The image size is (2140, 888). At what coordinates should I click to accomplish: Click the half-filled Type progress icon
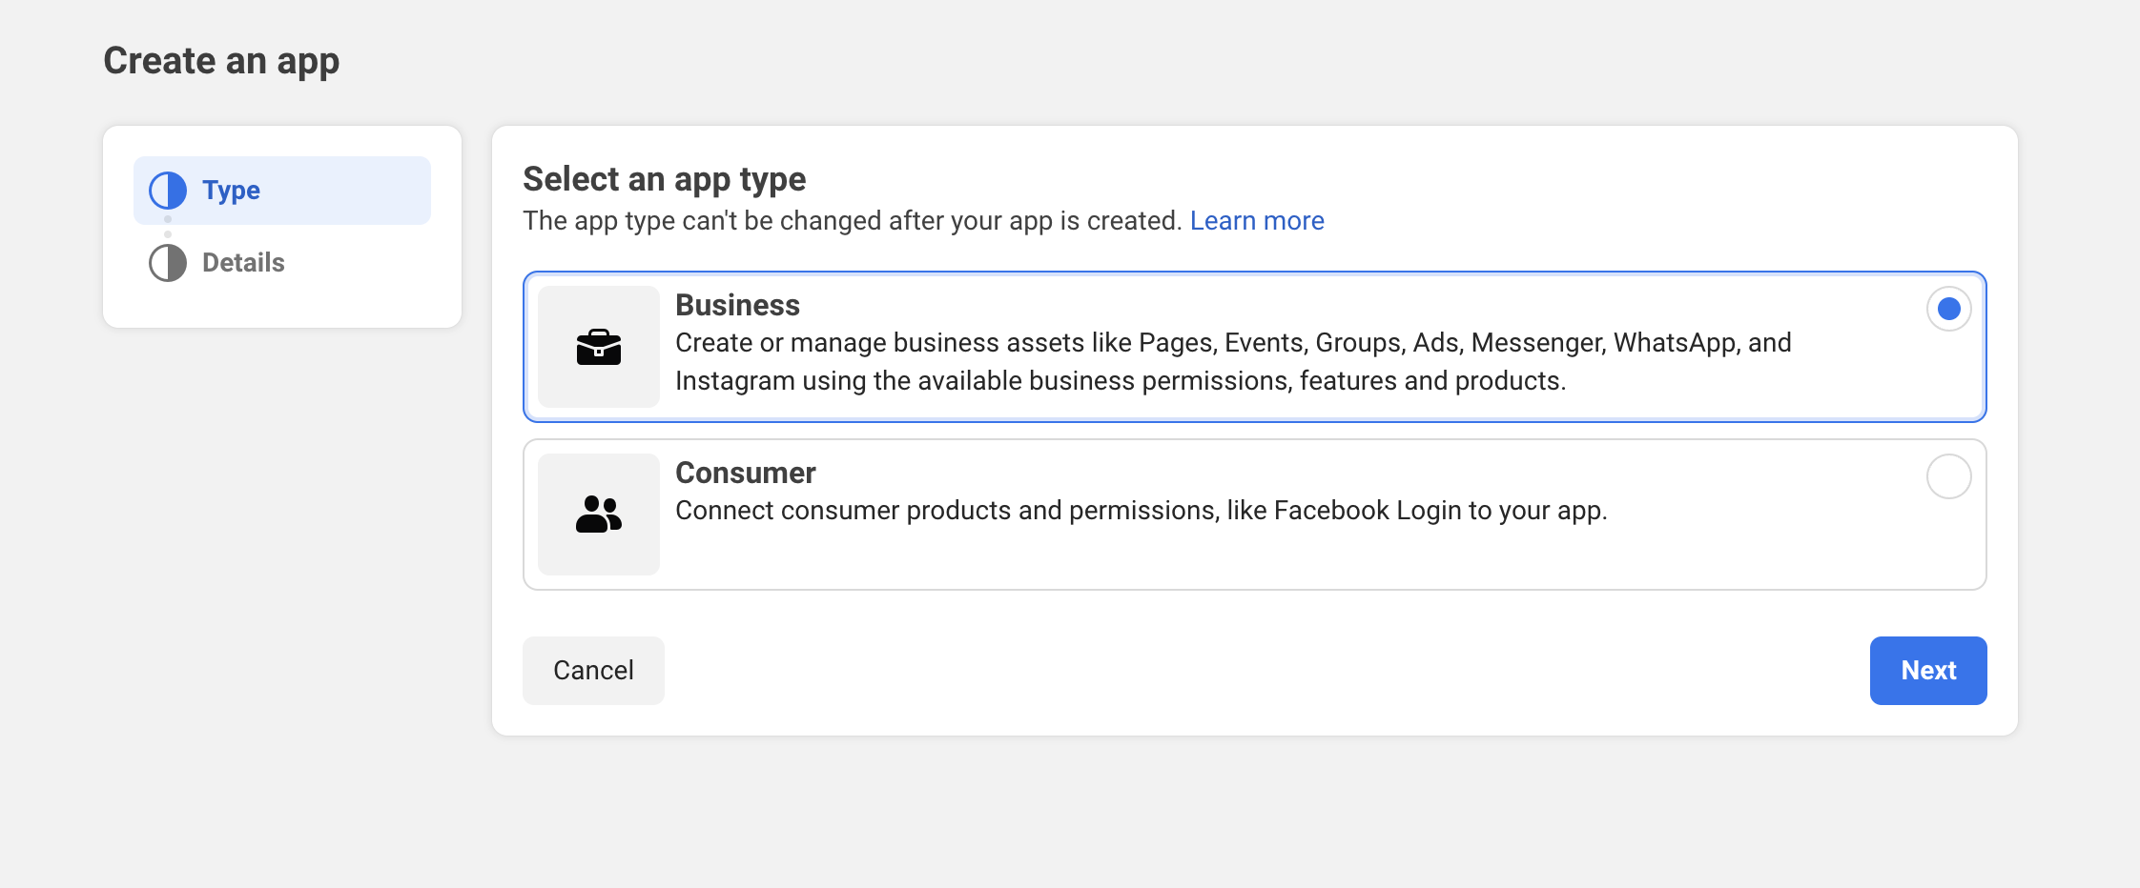click(x=167, y=190)
